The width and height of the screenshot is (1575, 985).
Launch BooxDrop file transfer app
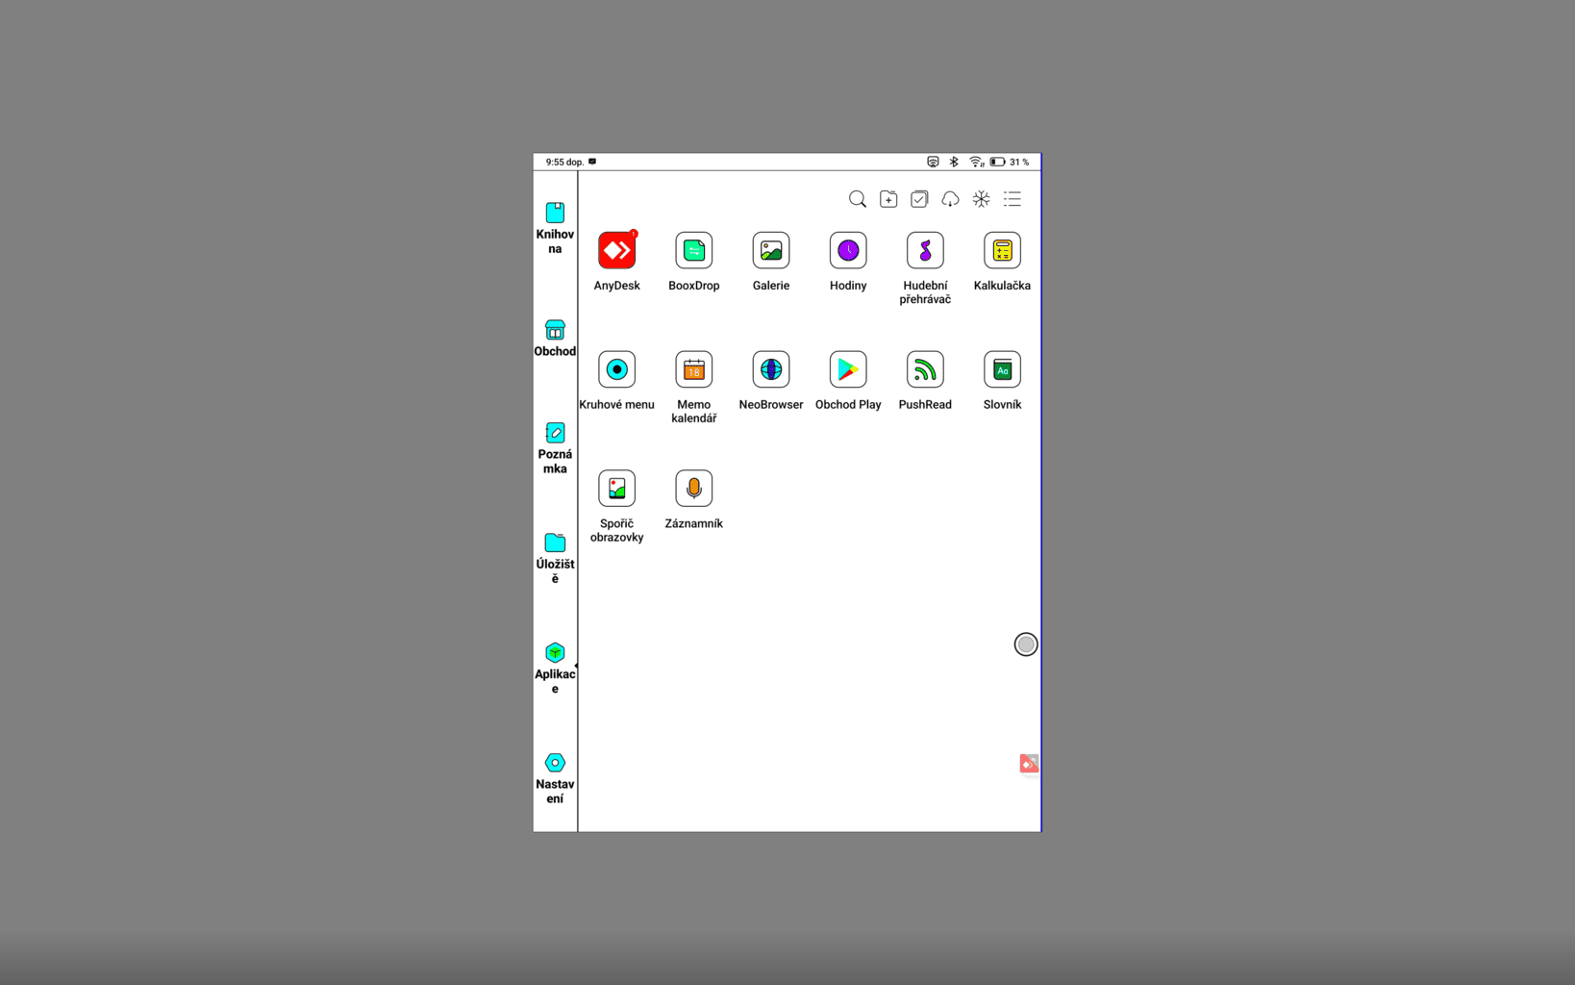693,251
